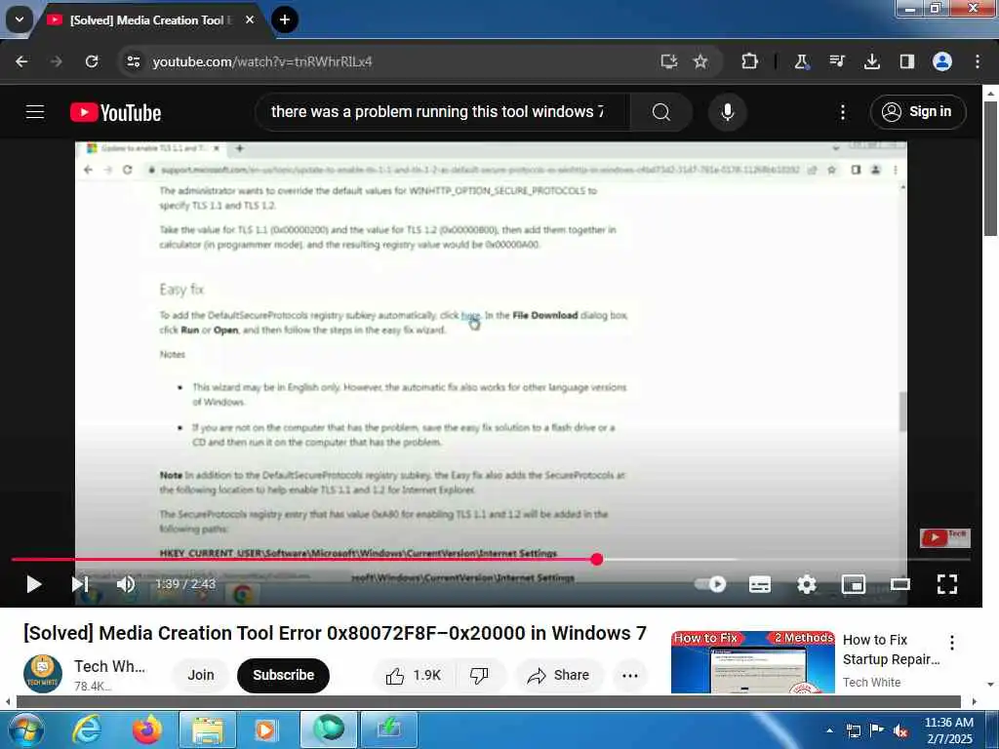Screen dimensions: 999x749
Task: Show hidden tray icons arrow
Action: tap(829, 730)
